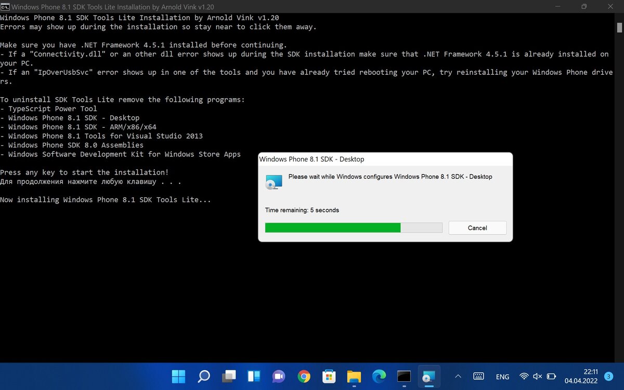
Task: Cancel the SDK Desktop installation
Action: (477, 228)
